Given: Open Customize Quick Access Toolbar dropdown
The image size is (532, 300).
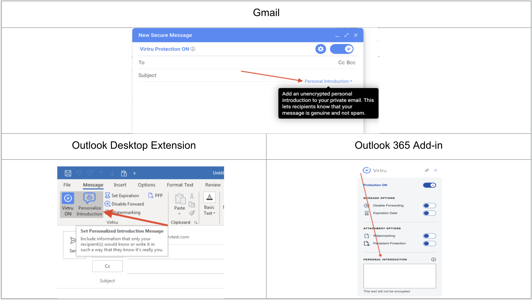Looking at the screenshot, I should point(134,173).
